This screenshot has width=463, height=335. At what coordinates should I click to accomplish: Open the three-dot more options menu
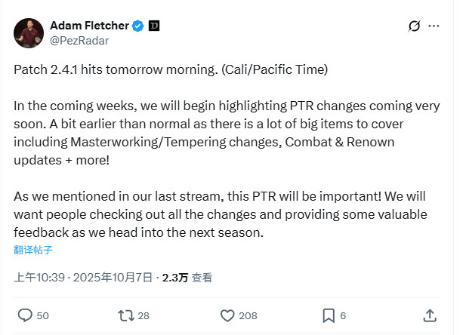(434, 26)
